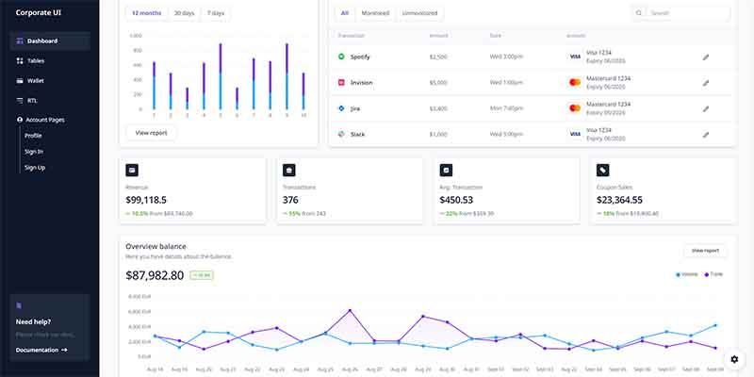754x377 pixels.
Task: Toggle the Volume legend series
Action: point(687,274)
